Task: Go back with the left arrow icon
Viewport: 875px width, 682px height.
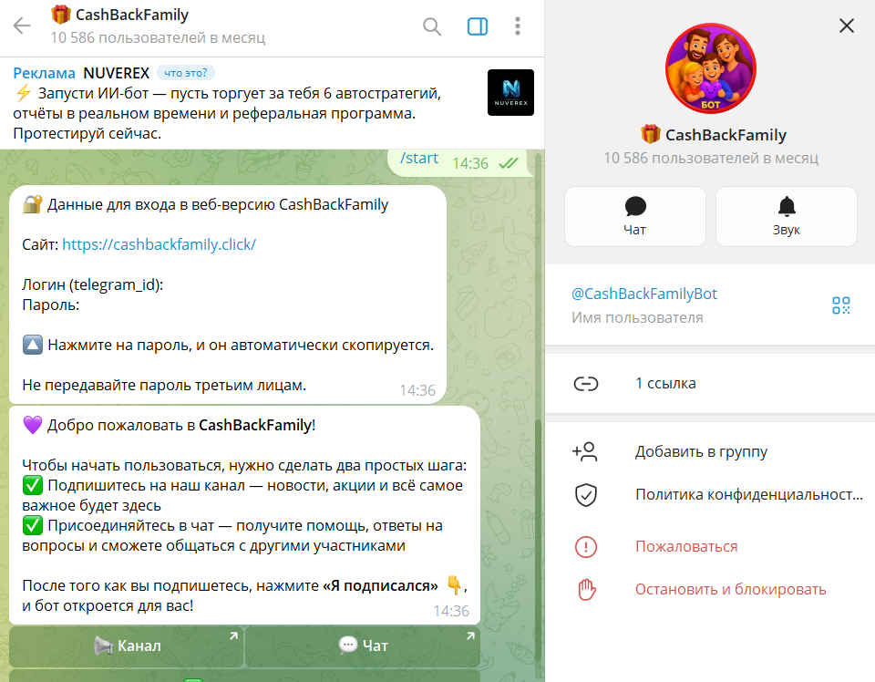Action: click(22, 26)
